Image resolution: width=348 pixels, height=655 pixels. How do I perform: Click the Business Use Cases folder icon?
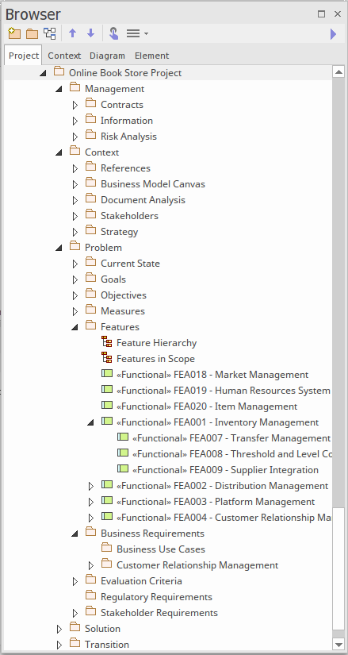coord(107,548)
